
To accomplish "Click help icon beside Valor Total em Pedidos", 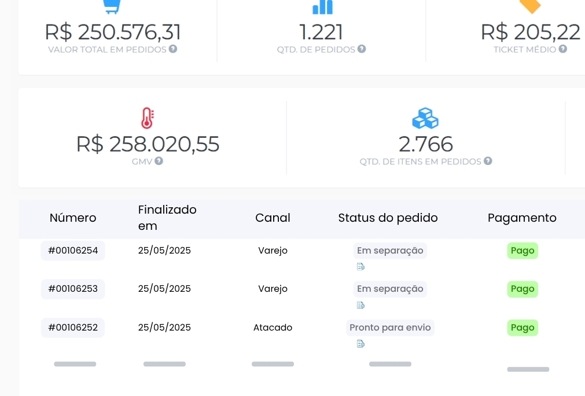I will click(172, 49).
